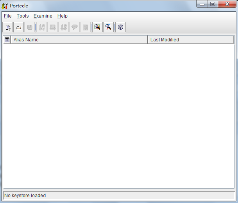The width and height of the screenshot is (238, 203).
Task: Click the Portecle key-and-hammer title icon
Action: point(5,6)
